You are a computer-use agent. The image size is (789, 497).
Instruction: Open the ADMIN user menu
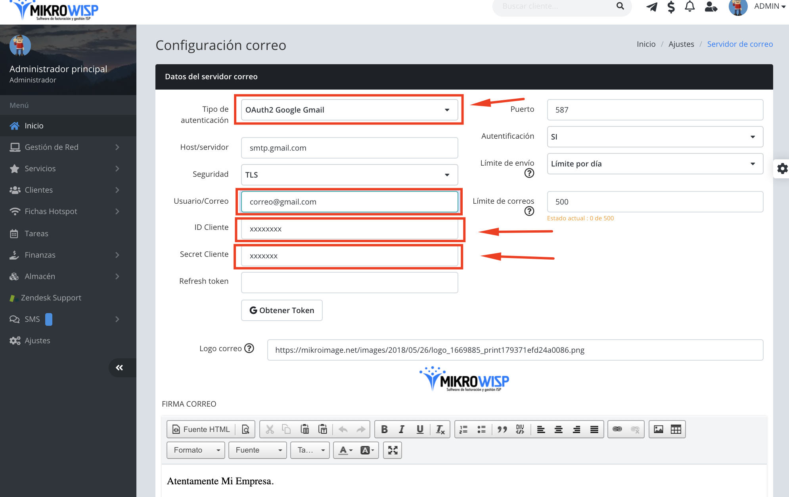coord(770,6)
